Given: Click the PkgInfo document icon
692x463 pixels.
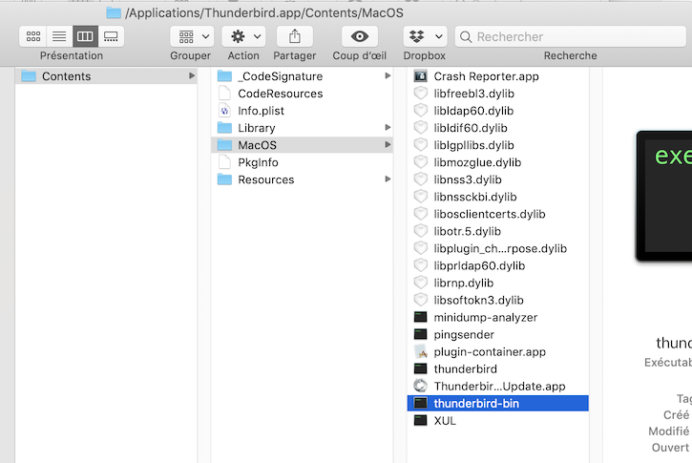Looking at the screenshot, I should [224, 162].
